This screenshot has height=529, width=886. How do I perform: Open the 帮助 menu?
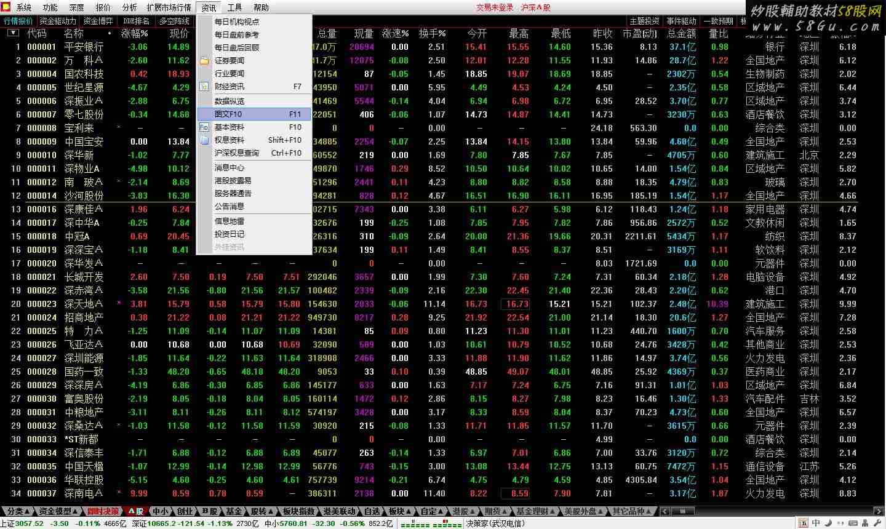click(x=261, y=7)
